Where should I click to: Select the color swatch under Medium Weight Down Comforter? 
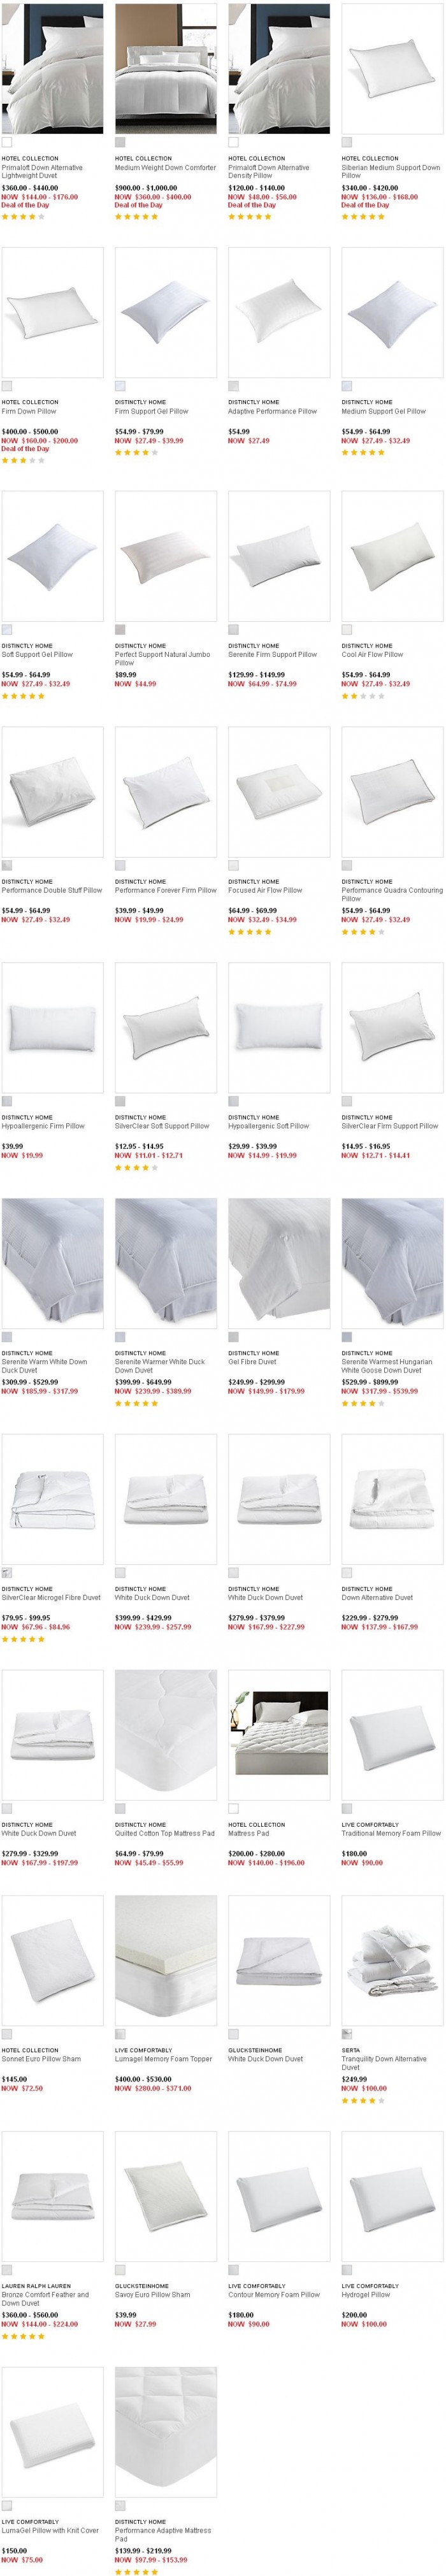(120, 142)
